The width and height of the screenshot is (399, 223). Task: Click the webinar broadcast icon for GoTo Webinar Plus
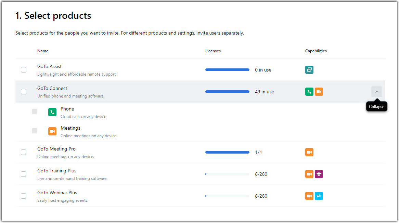point(319,196)
